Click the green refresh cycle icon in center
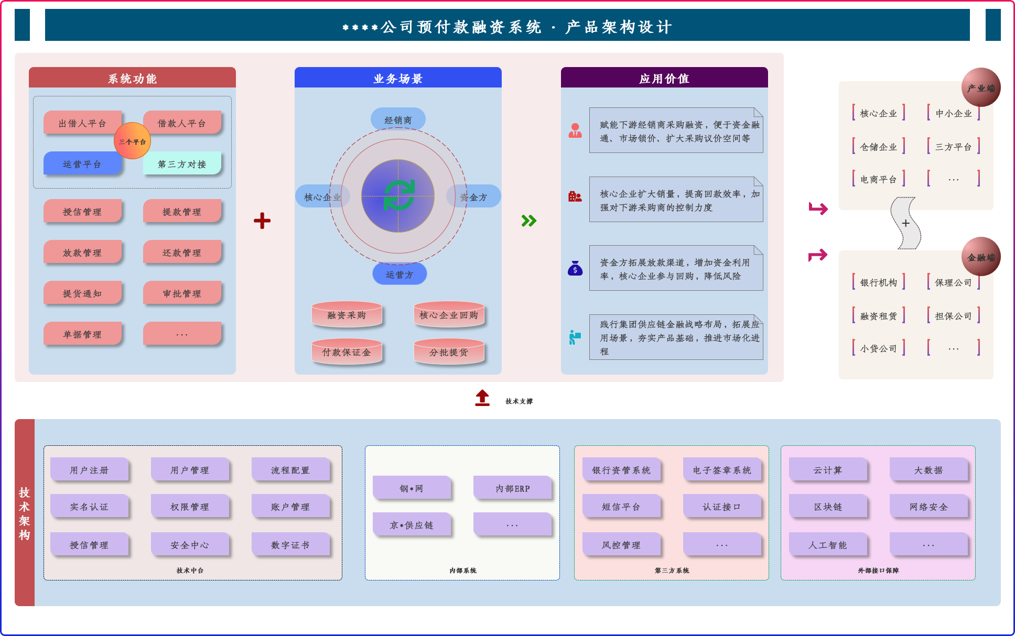 (x=399, y=195)
